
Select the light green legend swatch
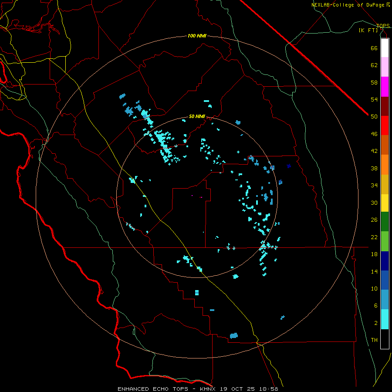(x=385, y=241)
